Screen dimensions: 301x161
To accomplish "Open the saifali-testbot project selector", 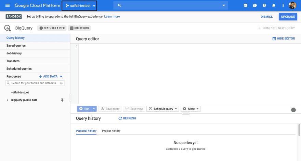I will point(79,6).
